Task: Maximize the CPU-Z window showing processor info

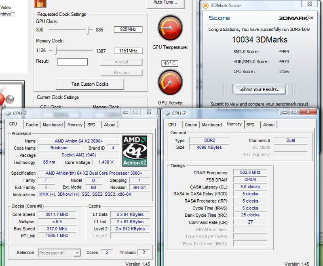Action: 135,112
